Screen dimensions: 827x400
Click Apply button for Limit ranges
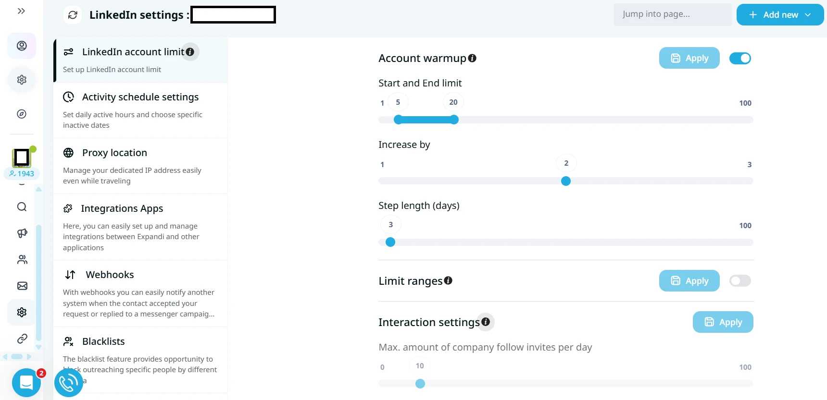(689, 281)
